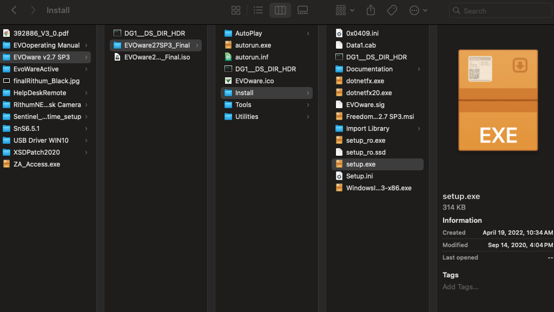This screenshot has width=554, height=312.
Task: Expand Sentinel_...time_setup folder chevron
Action: (86, 116)
